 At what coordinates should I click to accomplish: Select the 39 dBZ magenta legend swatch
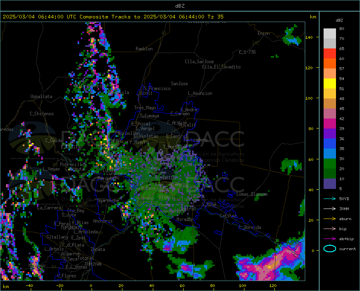pyautogui.click(x=330, y=124)
